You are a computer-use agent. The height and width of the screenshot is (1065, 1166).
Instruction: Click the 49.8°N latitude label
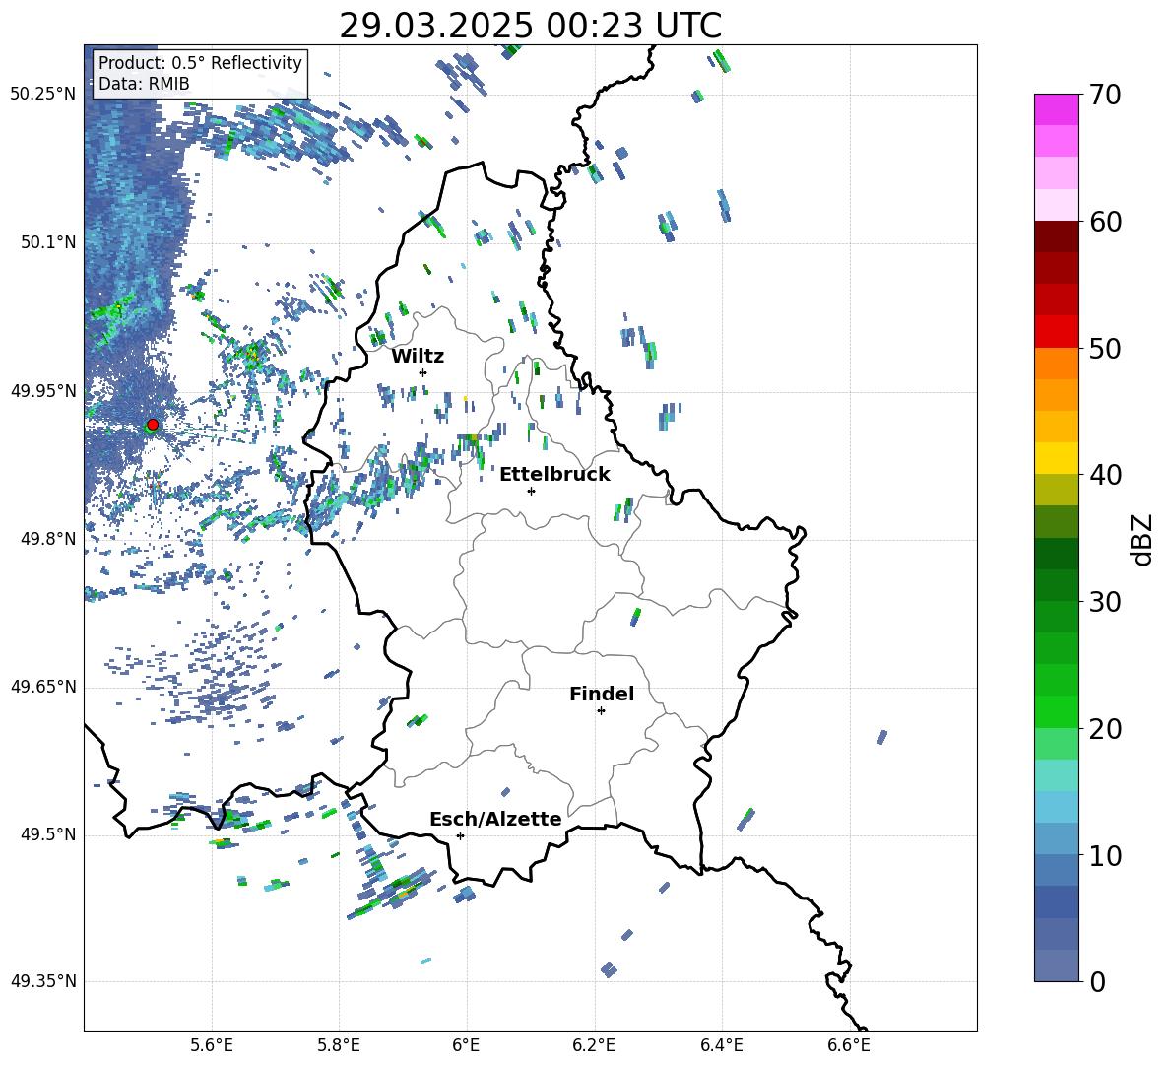[47, 539]
